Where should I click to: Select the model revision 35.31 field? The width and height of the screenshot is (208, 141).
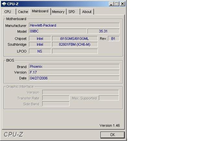pos(103,31)
